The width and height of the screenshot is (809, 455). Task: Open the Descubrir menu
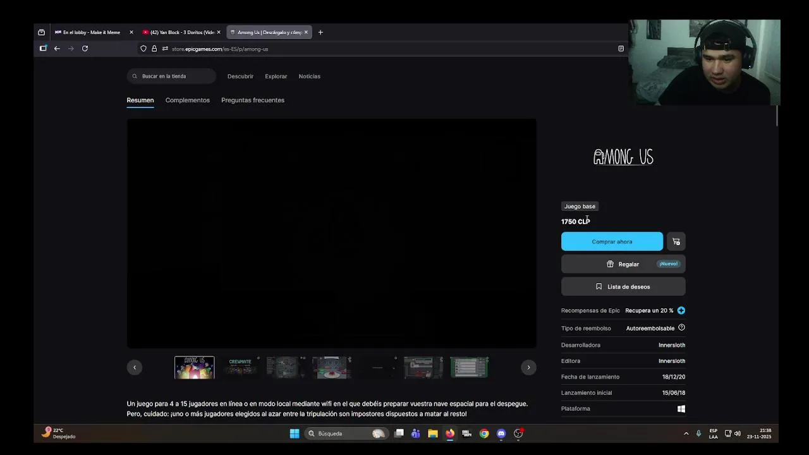240,76
